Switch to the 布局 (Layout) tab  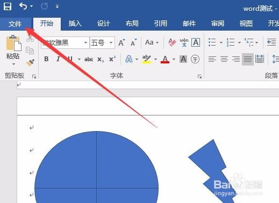tap(132, 24)
